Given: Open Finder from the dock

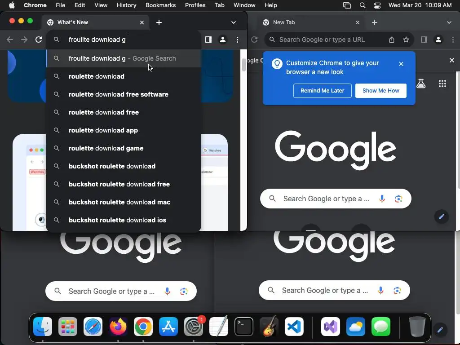Looking at the screenshot, I should coord(43,327).
